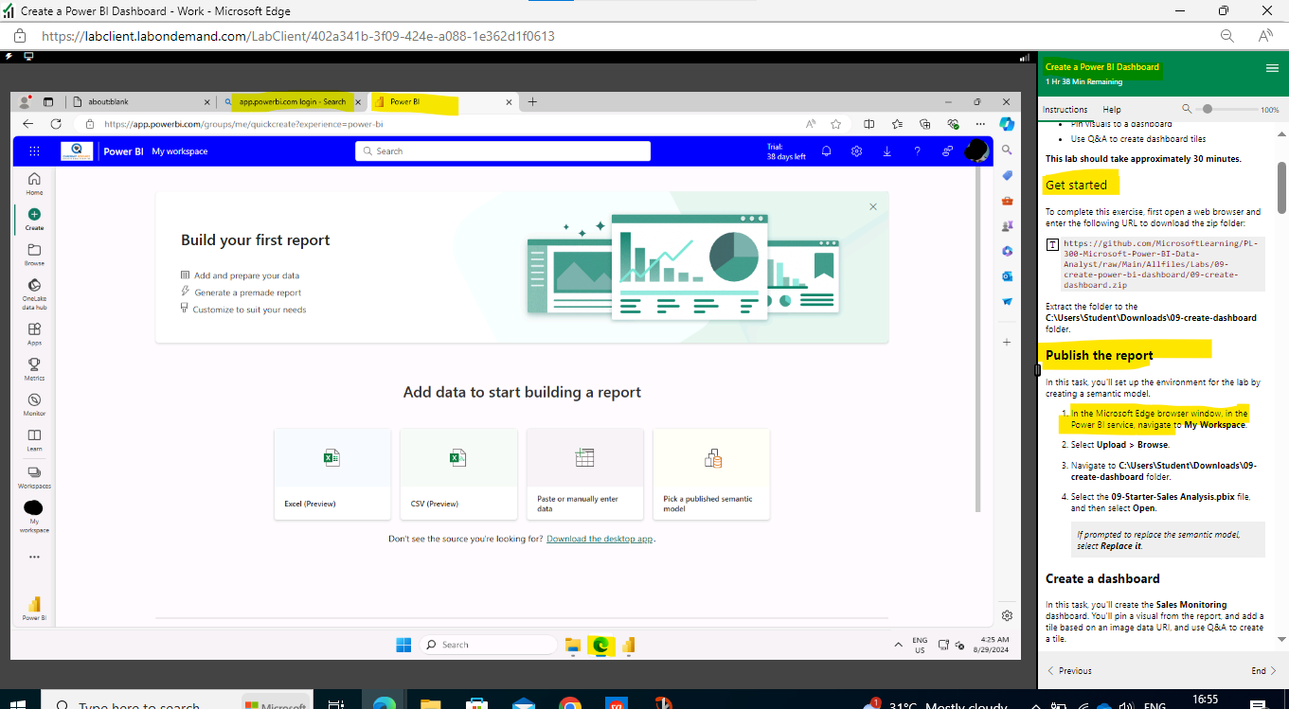Image resolution: width=1289 pixels, height=709 pixels.
Task: Click Previous in lab instructions
Action: [x=1069, y=670]
